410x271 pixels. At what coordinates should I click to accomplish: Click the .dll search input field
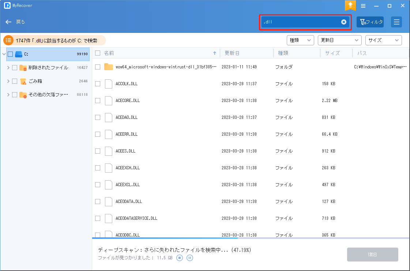tap(301, 22)
